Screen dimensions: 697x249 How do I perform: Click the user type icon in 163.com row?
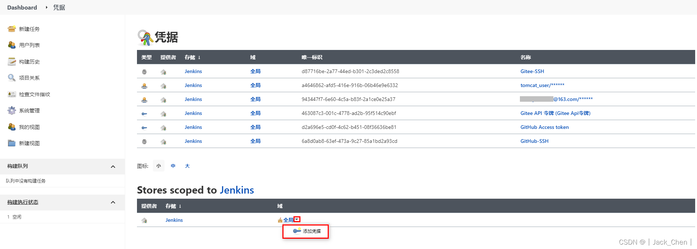(x=144, y=100)
